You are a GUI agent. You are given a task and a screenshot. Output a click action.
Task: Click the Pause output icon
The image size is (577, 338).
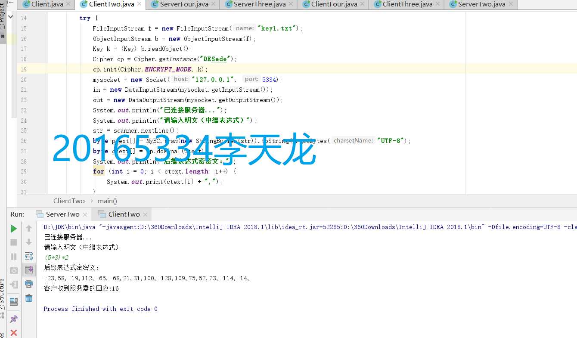click(x=14, y=257)
